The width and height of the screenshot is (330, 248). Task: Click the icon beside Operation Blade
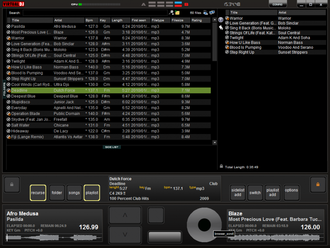(8, 113)
